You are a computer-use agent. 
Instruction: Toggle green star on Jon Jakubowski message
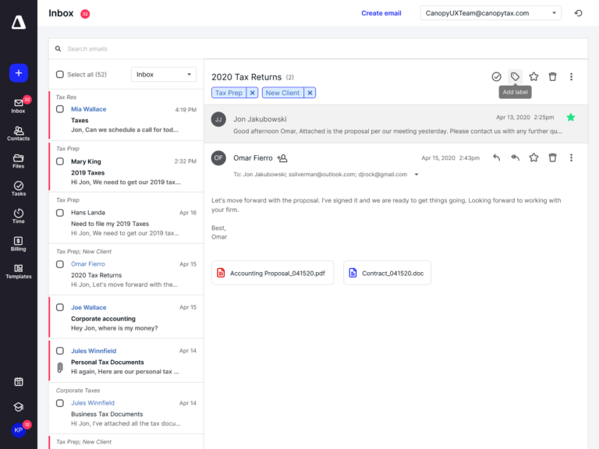coord(571,117)
